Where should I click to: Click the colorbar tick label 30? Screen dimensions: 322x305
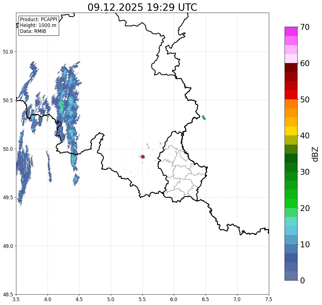tap(305, 172)
